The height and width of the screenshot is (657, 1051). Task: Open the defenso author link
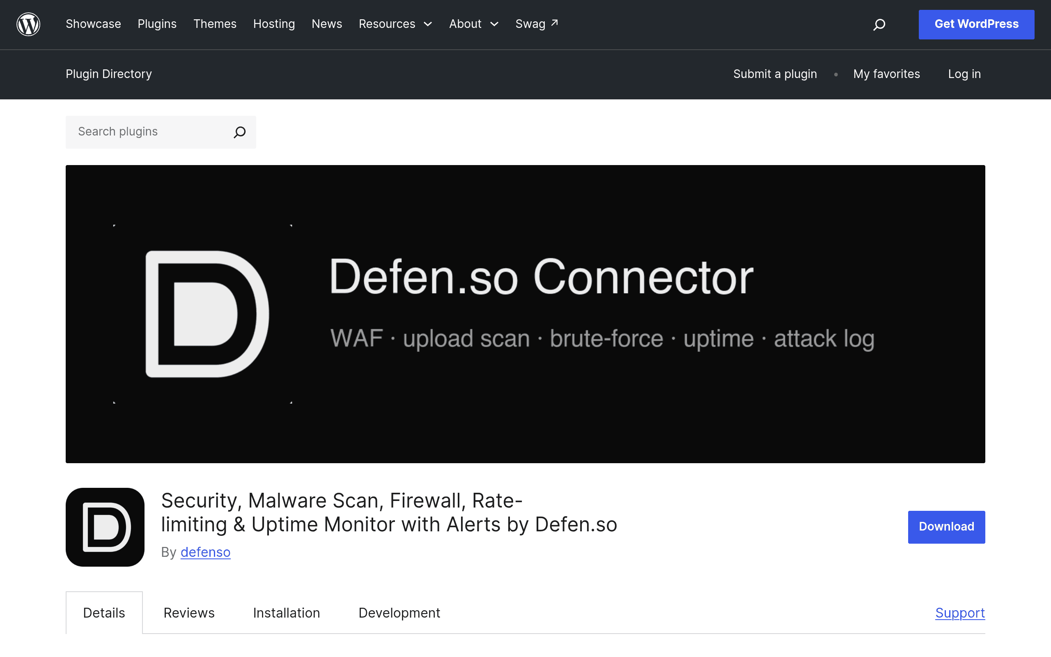(205, 552)
